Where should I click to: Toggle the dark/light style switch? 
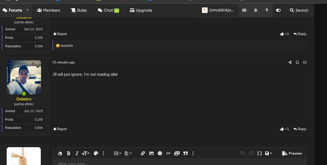click(278, 10)
